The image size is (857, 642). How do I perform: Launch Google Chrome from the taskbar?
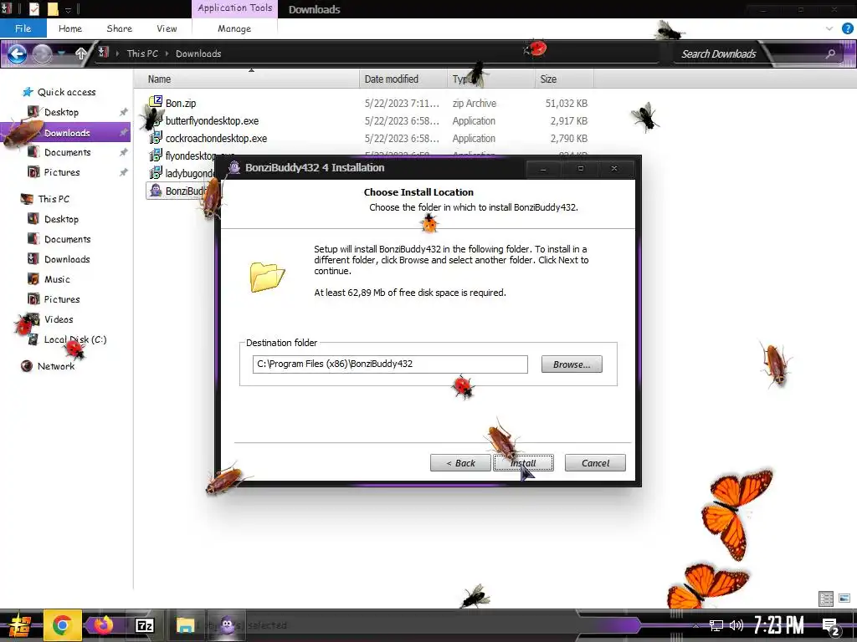pyautogui.click(x=62, y=625)
